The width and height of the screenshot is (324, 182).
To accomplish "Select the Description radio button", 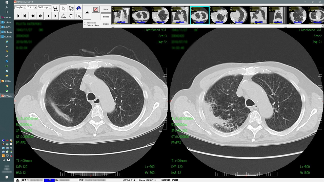I will tap(85, 23).
